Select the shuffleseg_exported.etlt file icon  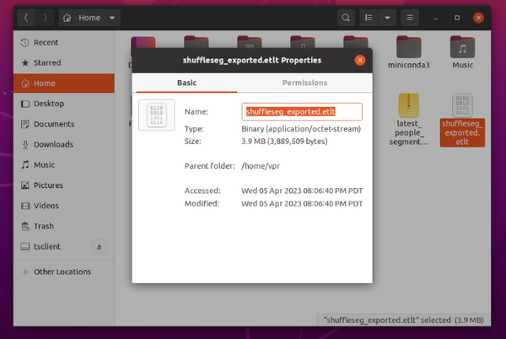coord(463,108)
